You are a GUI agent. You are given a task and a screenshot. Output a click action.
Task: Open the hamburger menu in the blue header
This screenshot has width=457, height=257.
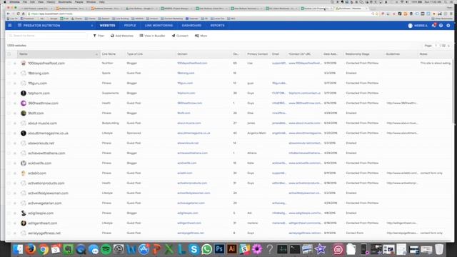point(9,26)
